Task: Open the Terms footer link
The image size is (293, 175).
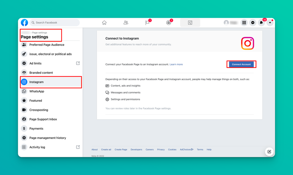Action: pyautogui.click(x=200, y=150)
